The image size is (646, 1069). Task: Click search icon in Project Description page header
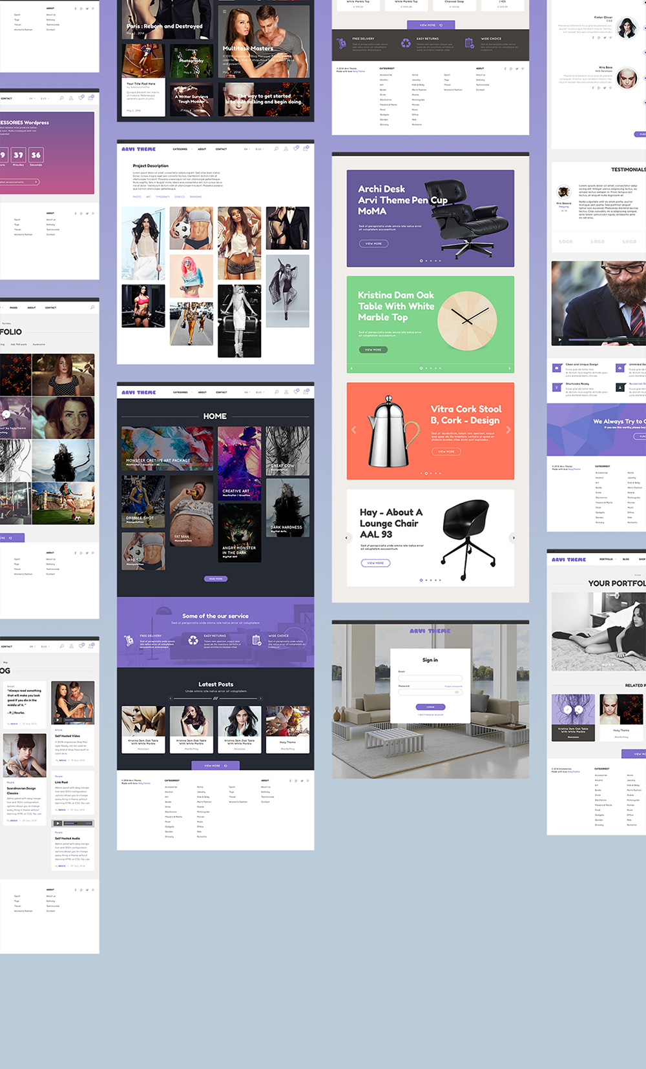(x=276, y=149)
